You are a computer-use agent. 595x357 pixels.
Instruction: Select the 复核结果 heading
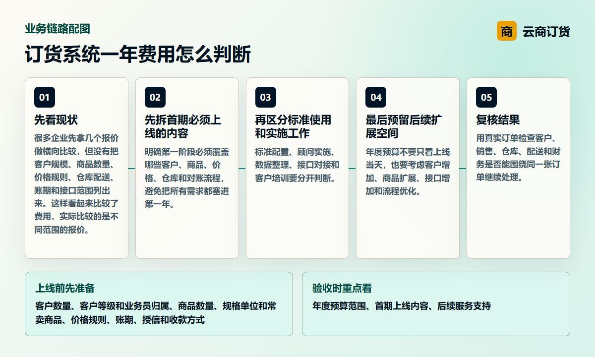pos(498,120)
